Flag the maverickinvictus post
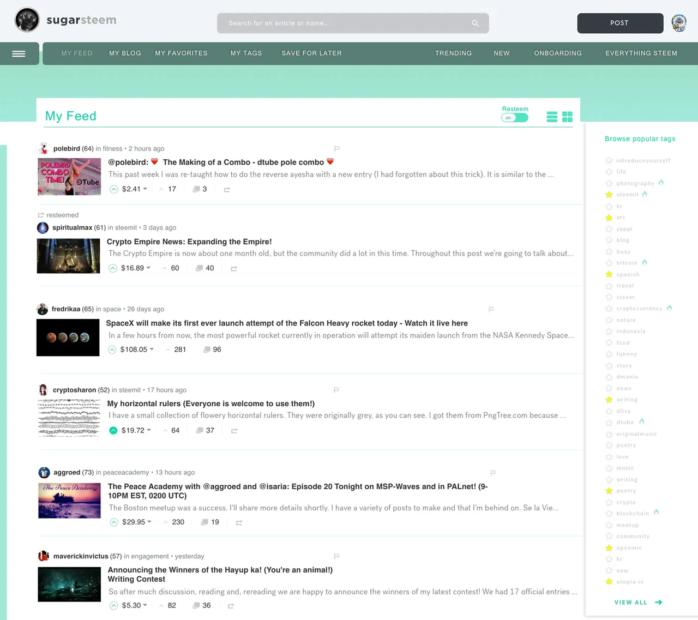Image resolution: width=698 pixels, height=620 pixels. (x=336, y=556)
